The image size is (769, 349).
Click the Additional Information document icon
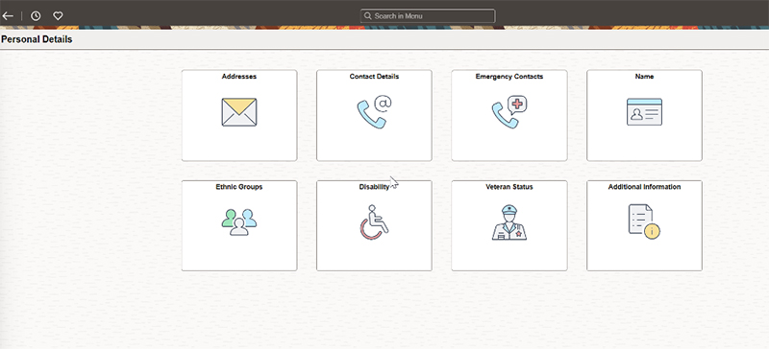pos(644,221)
